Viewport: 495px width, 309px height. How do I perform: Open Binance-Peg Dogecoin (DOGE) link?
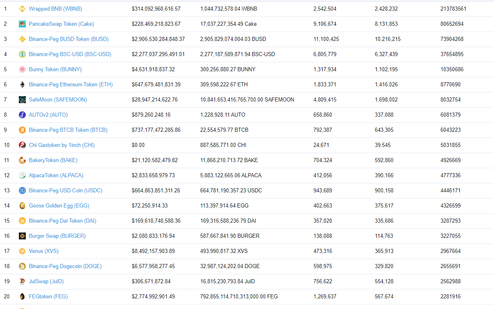click(x=66, y=266)
